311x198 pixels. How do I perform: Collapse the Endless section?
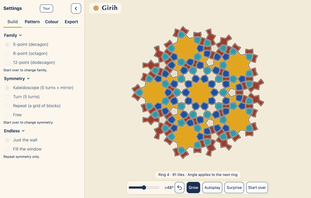[14, 131]
